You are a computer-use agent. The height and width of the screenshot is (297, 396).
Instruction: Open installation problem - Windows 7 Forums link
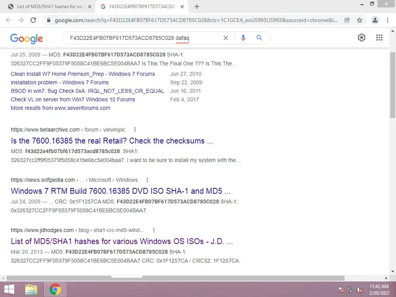click(x=60, y=83)
